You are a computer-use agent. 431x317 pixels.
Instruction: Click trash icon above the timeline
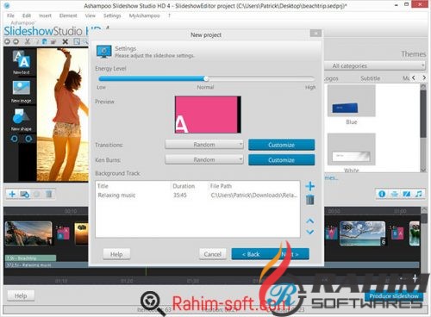(49, 194)
